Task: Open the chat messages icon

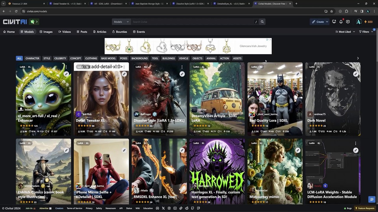Action: (x=348, y=22)
